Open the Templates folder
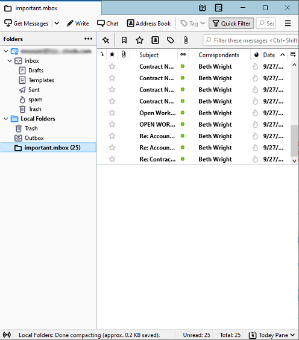 41,80
